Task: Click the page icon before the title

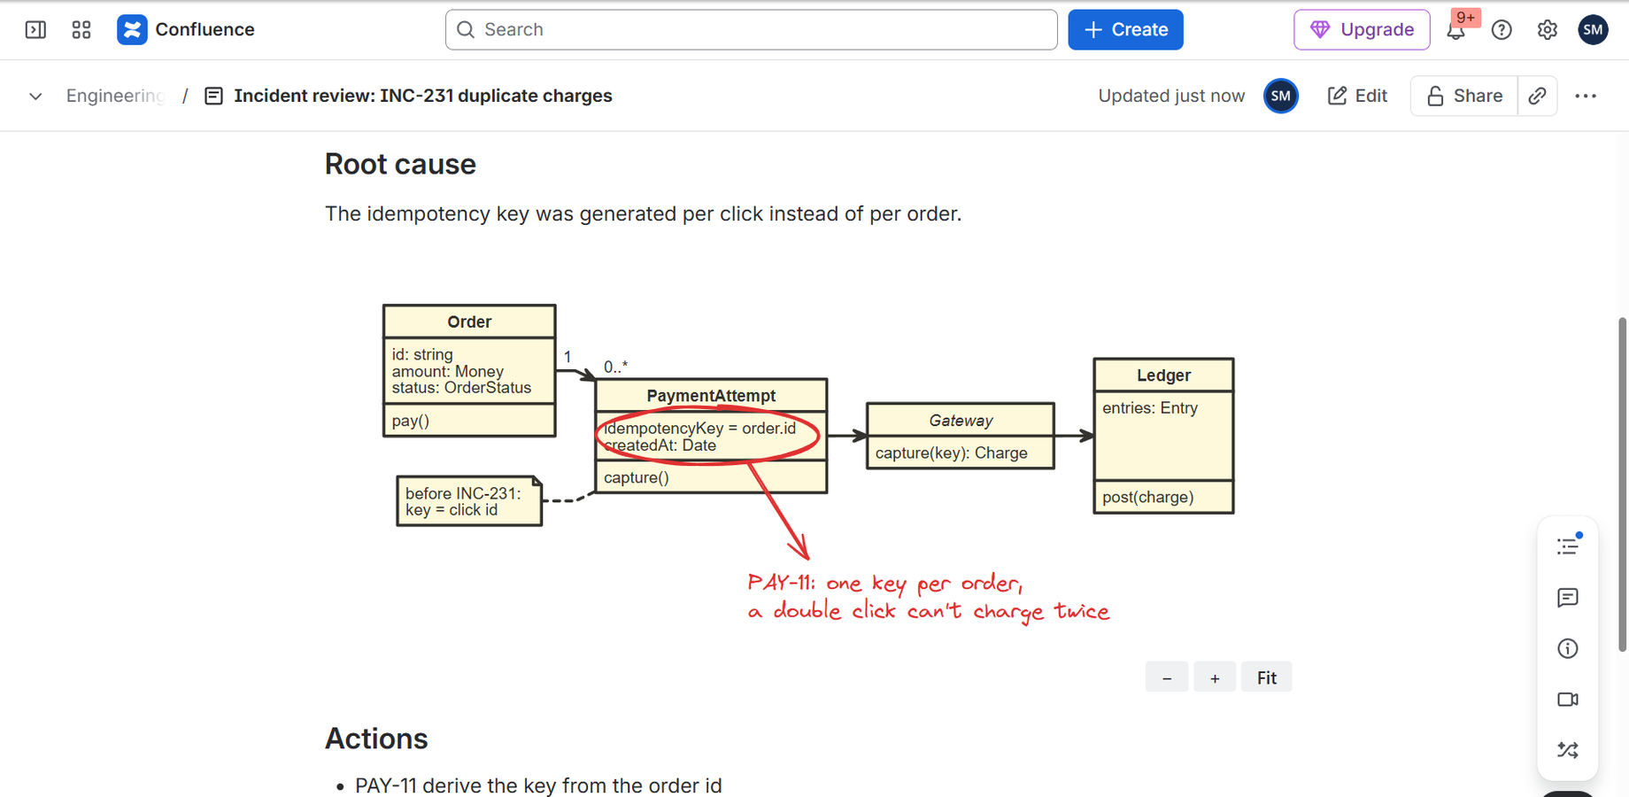Action: (x=213, y=96)
